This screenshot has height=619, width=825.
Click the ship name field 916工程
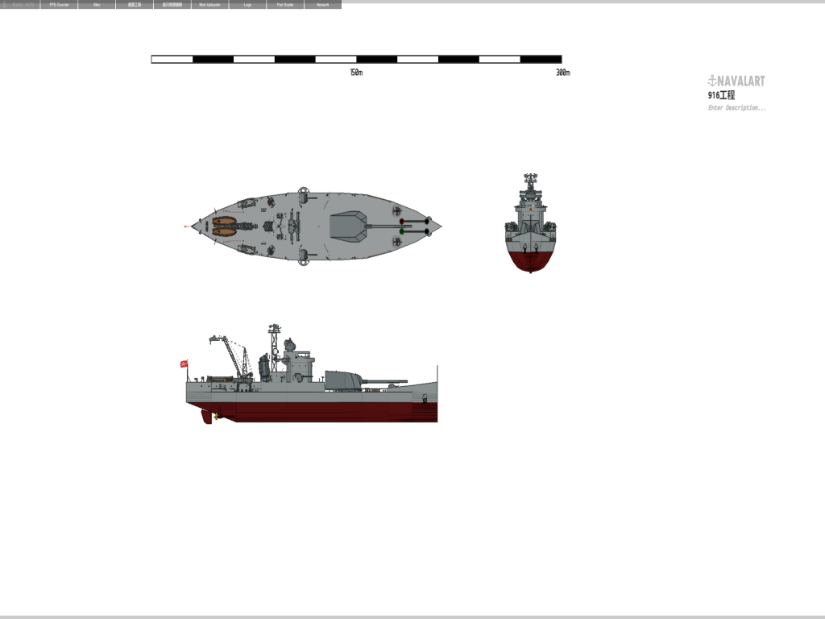coord(721,95)
